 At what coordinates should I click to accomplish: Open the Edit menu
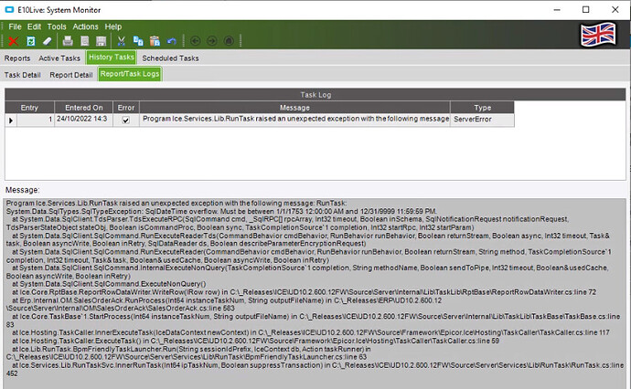click(x=34, y=26)
